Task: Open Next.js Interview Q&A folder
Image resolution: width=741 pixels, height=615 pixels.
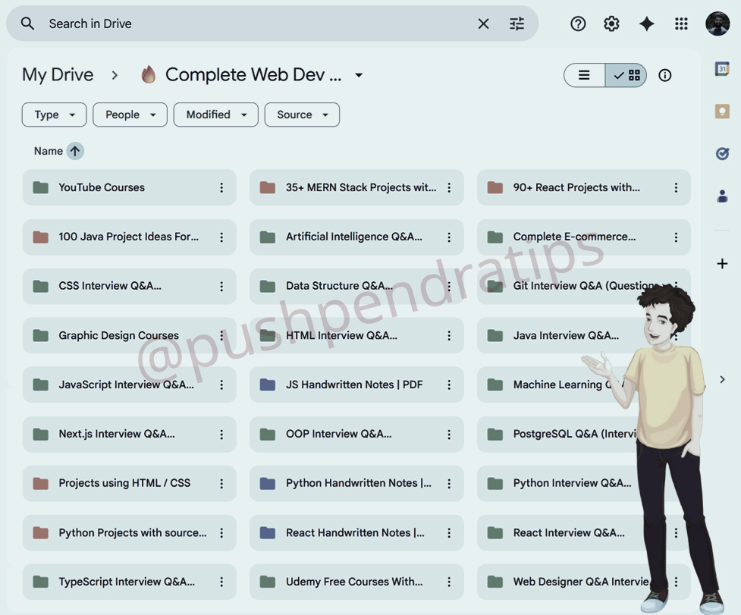Action: tap(130, 434)
